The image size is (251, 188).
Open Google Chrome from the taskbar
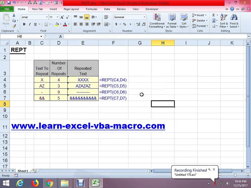click(x=49, y=183)
